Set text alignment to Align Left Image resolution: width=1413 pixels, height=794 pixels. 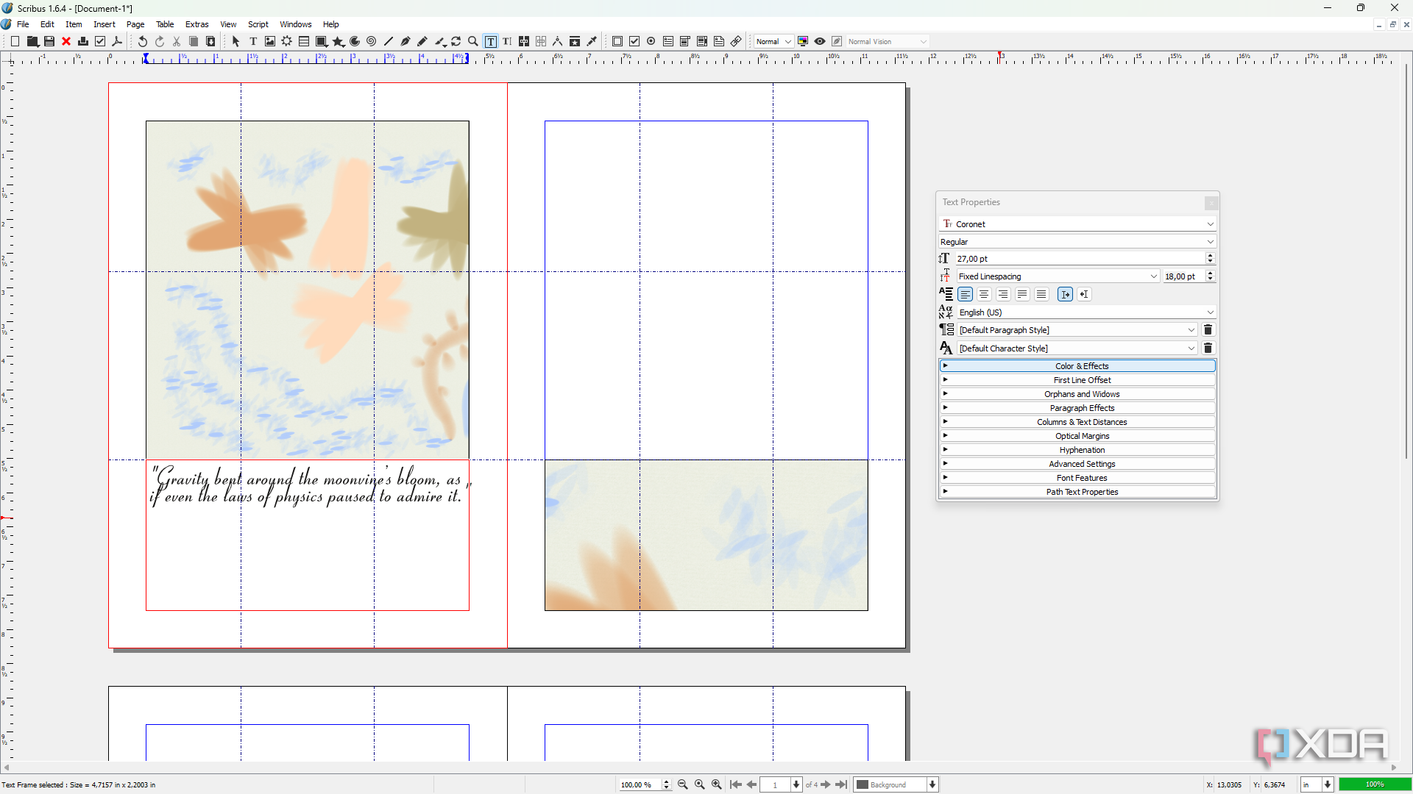pyautogui.click(x=966, y=295)
